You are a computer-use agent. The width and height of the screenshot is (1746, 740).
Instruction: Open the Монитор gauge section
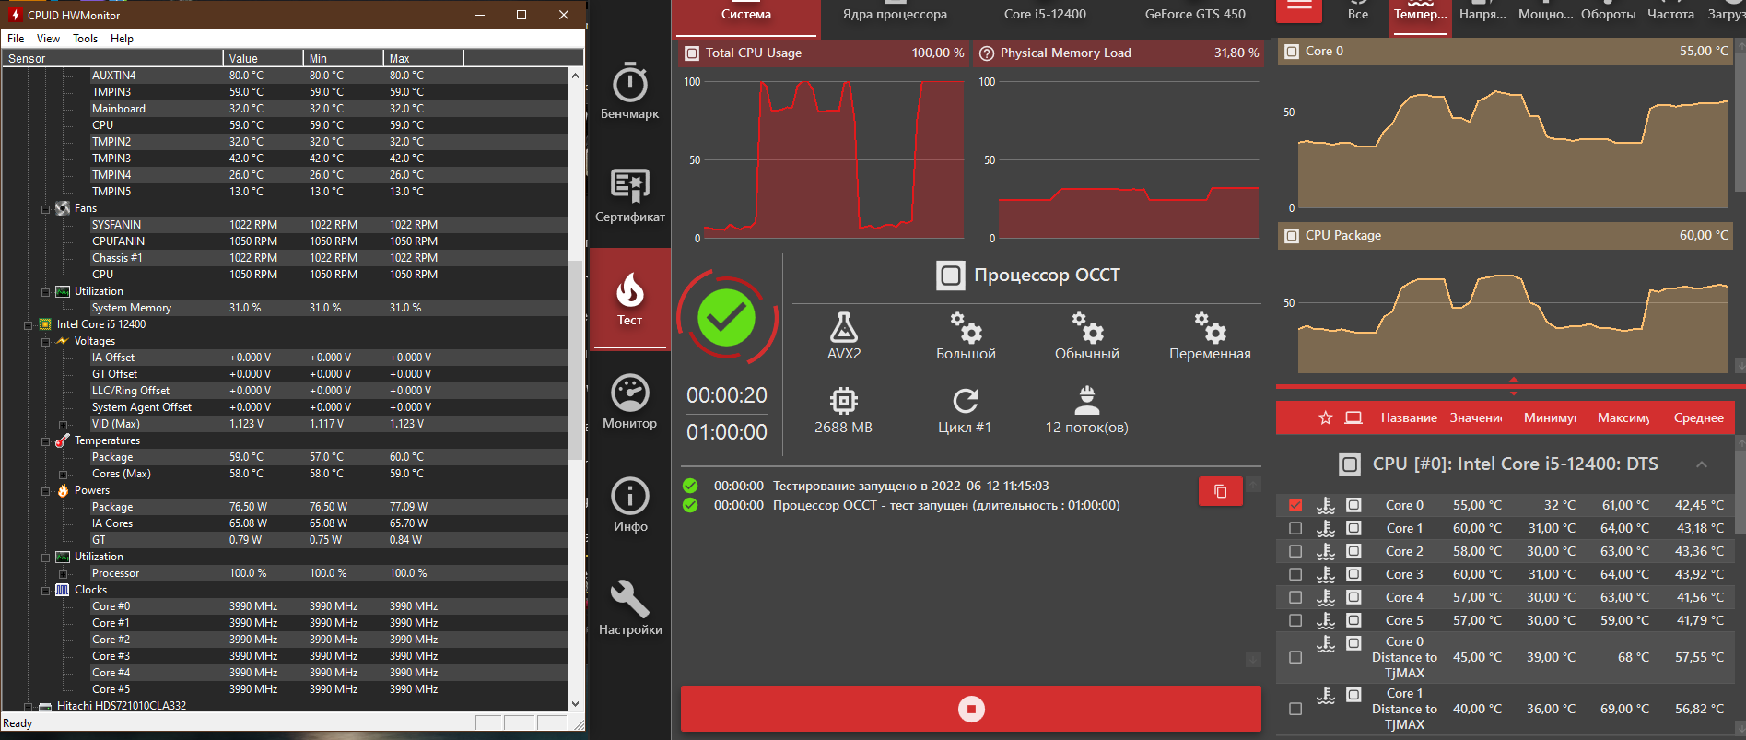[x=630, y=402]
